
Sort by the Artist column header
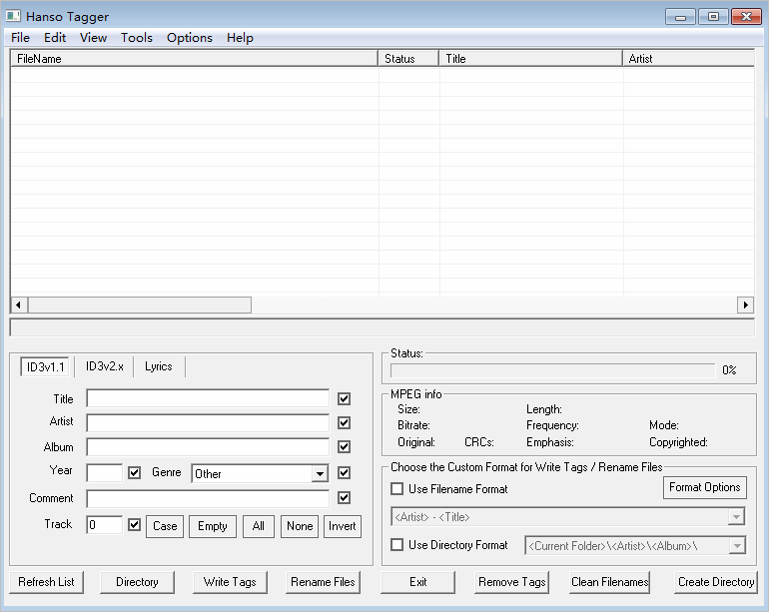[688, 58]
